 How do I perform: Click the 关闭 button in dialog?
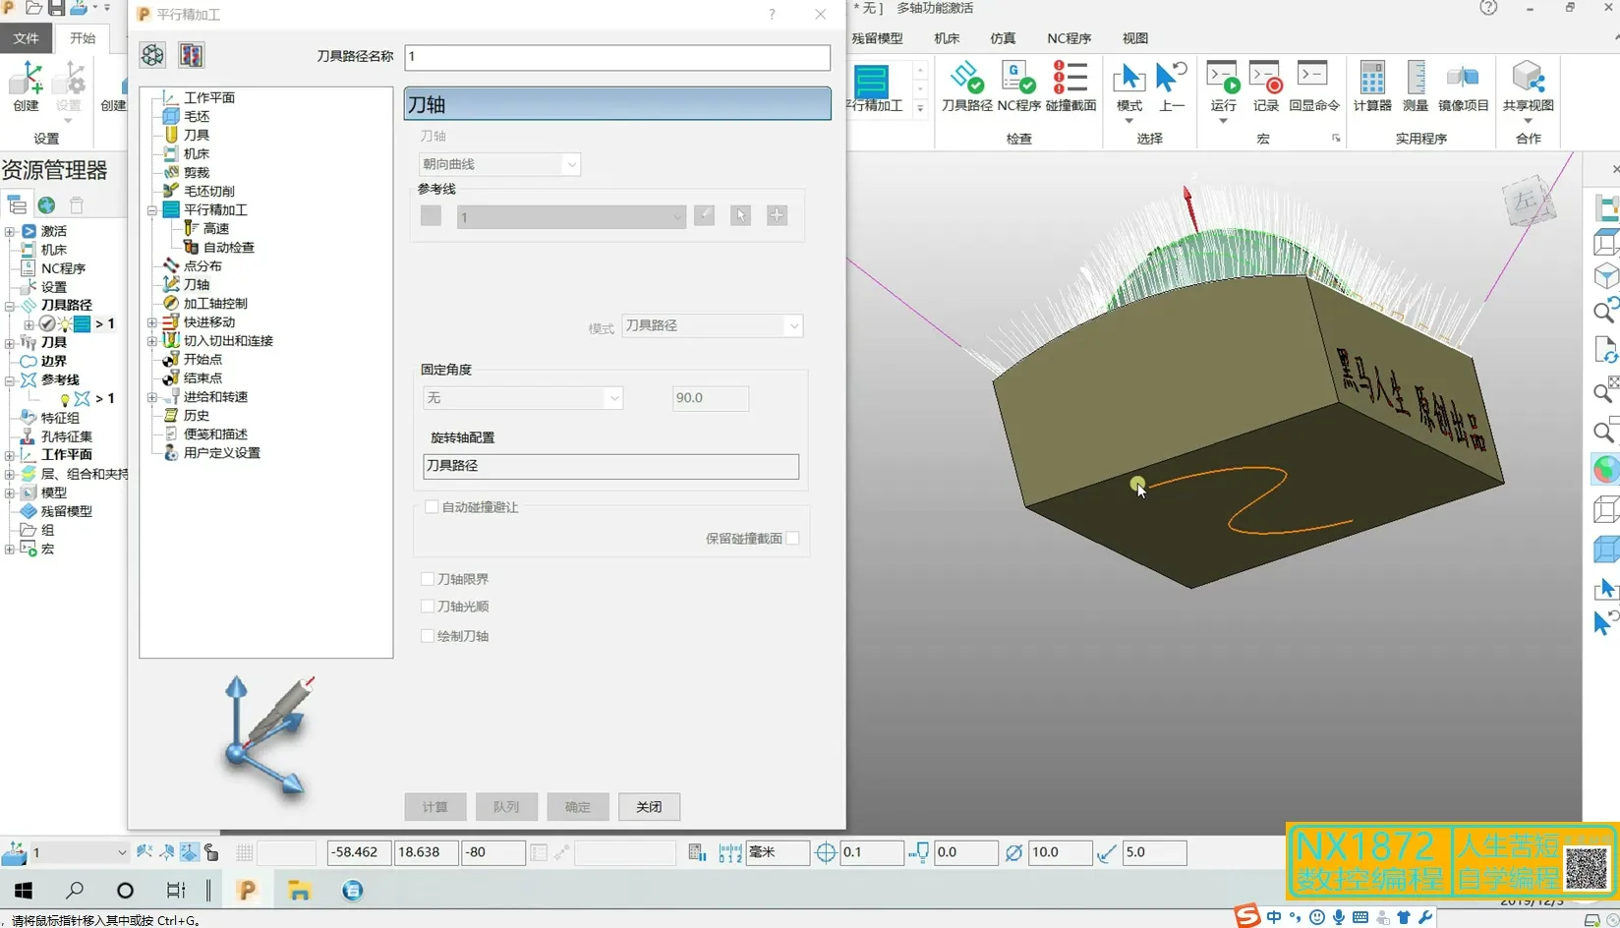(x=649, y=807)
